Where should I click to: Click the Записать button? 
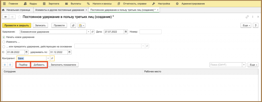[40, 25]
